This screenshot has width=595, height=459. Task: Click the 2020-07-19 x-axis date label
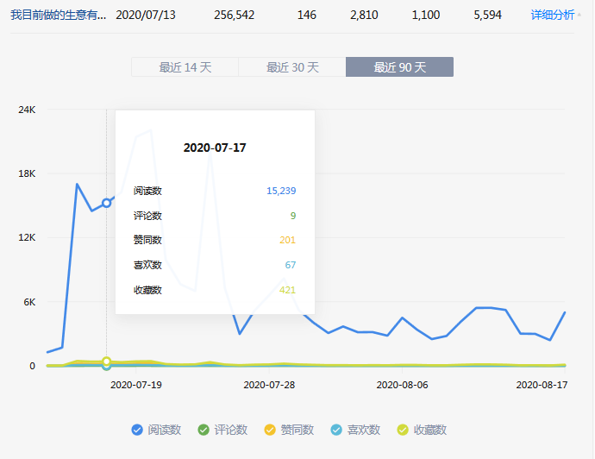point(136,385)
